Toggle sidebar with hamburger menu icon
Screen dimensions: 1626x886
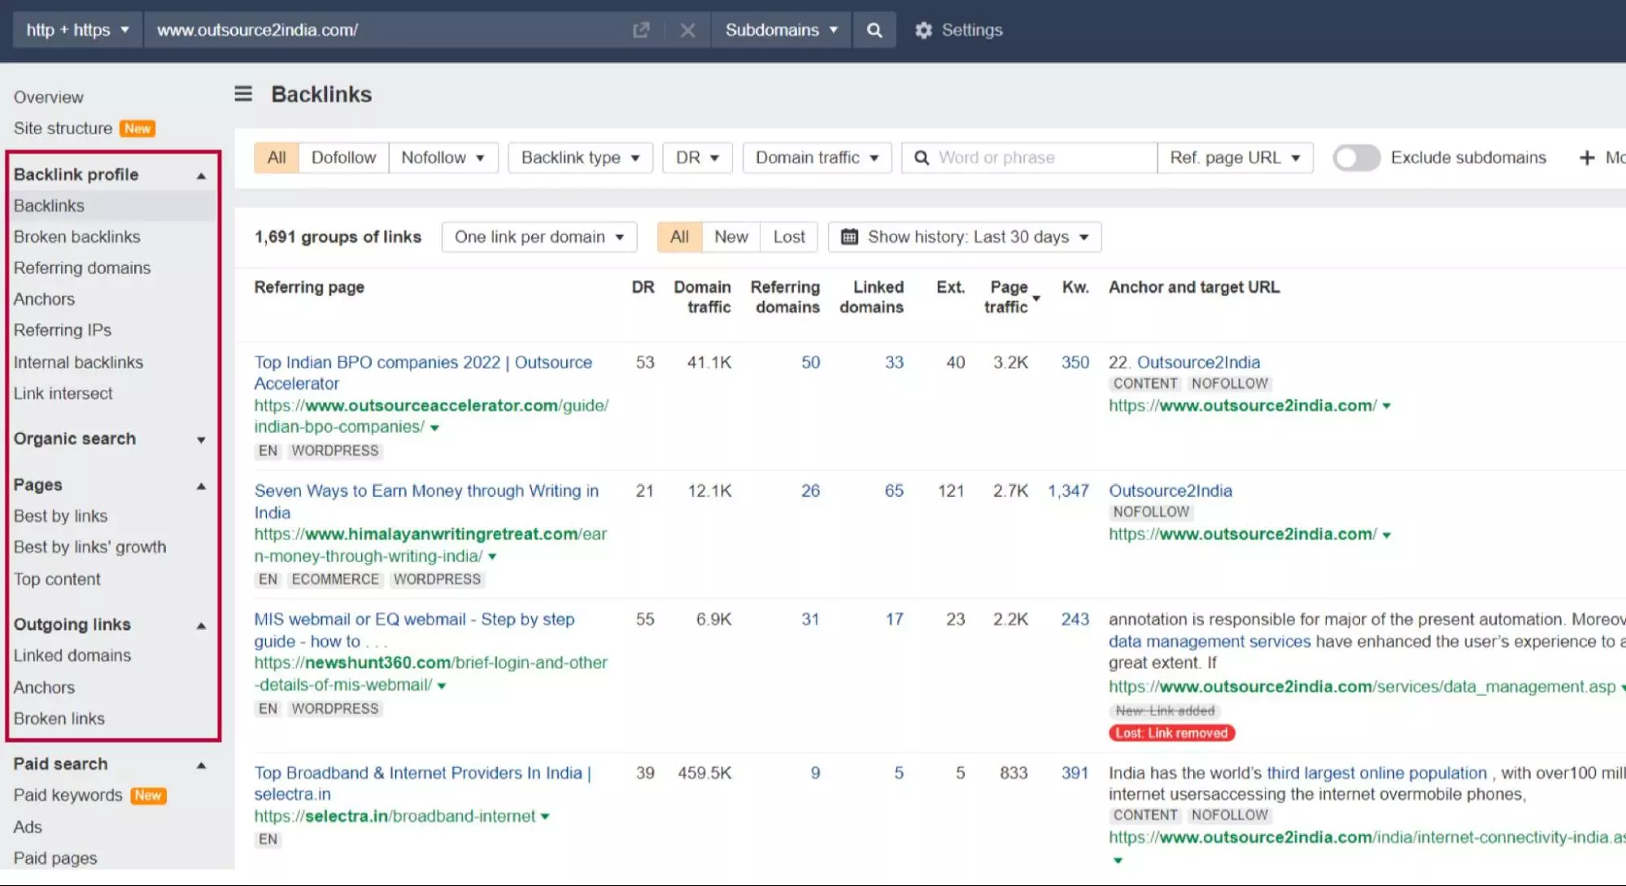[243, 94]
